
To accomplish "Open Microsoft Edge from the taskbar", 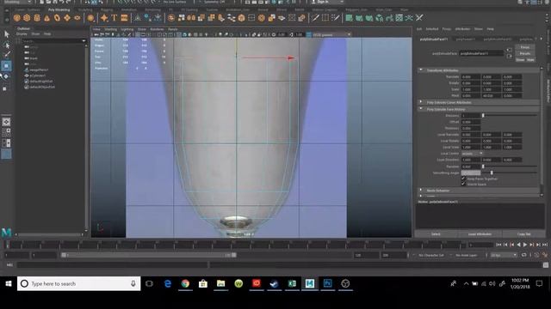I will pos(168,283).
